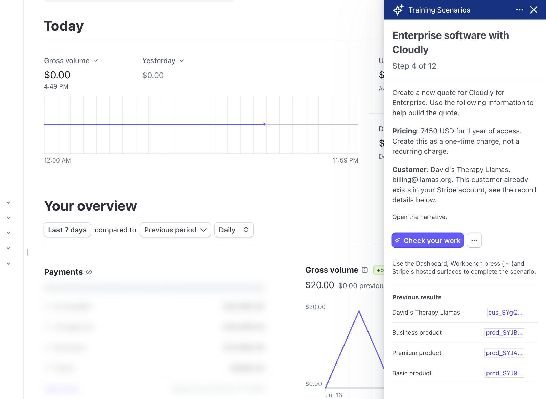
Task: Click the sidebar resize handle bar
Action: pos(28,252)
